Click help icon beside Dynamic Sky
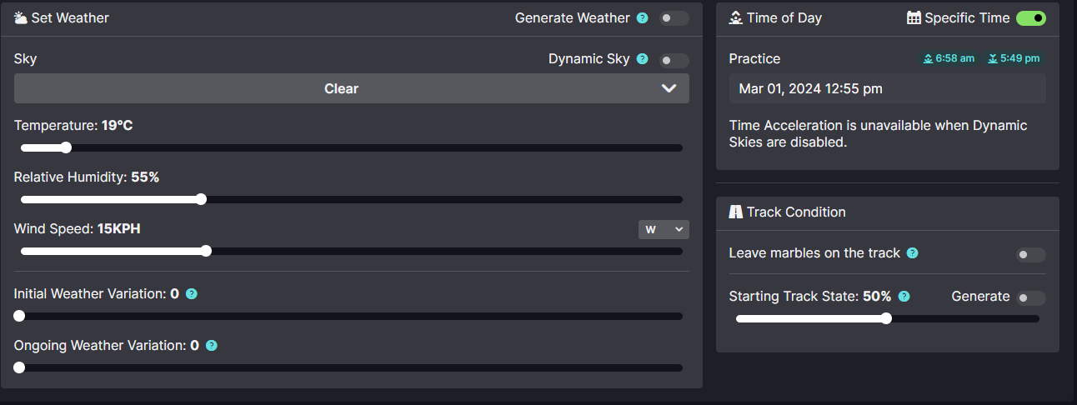Image resolution: width=1077 pixels, height=405 pixels. point(642,59)
